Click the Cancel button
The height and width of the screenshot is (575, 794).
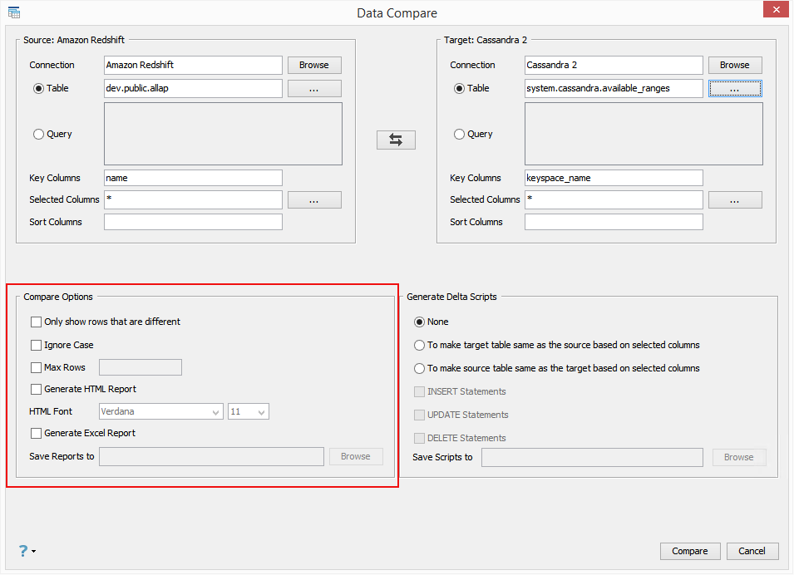click(x=752, y=551)
